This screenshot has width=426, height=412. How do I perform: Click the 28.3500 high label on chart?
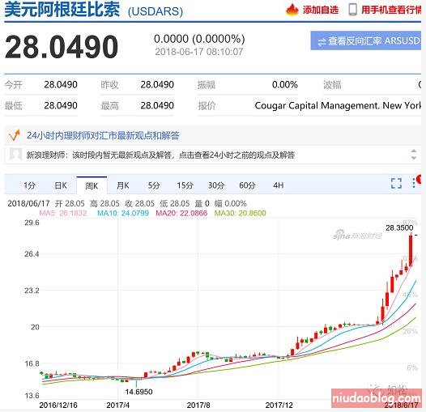[399, 228]
